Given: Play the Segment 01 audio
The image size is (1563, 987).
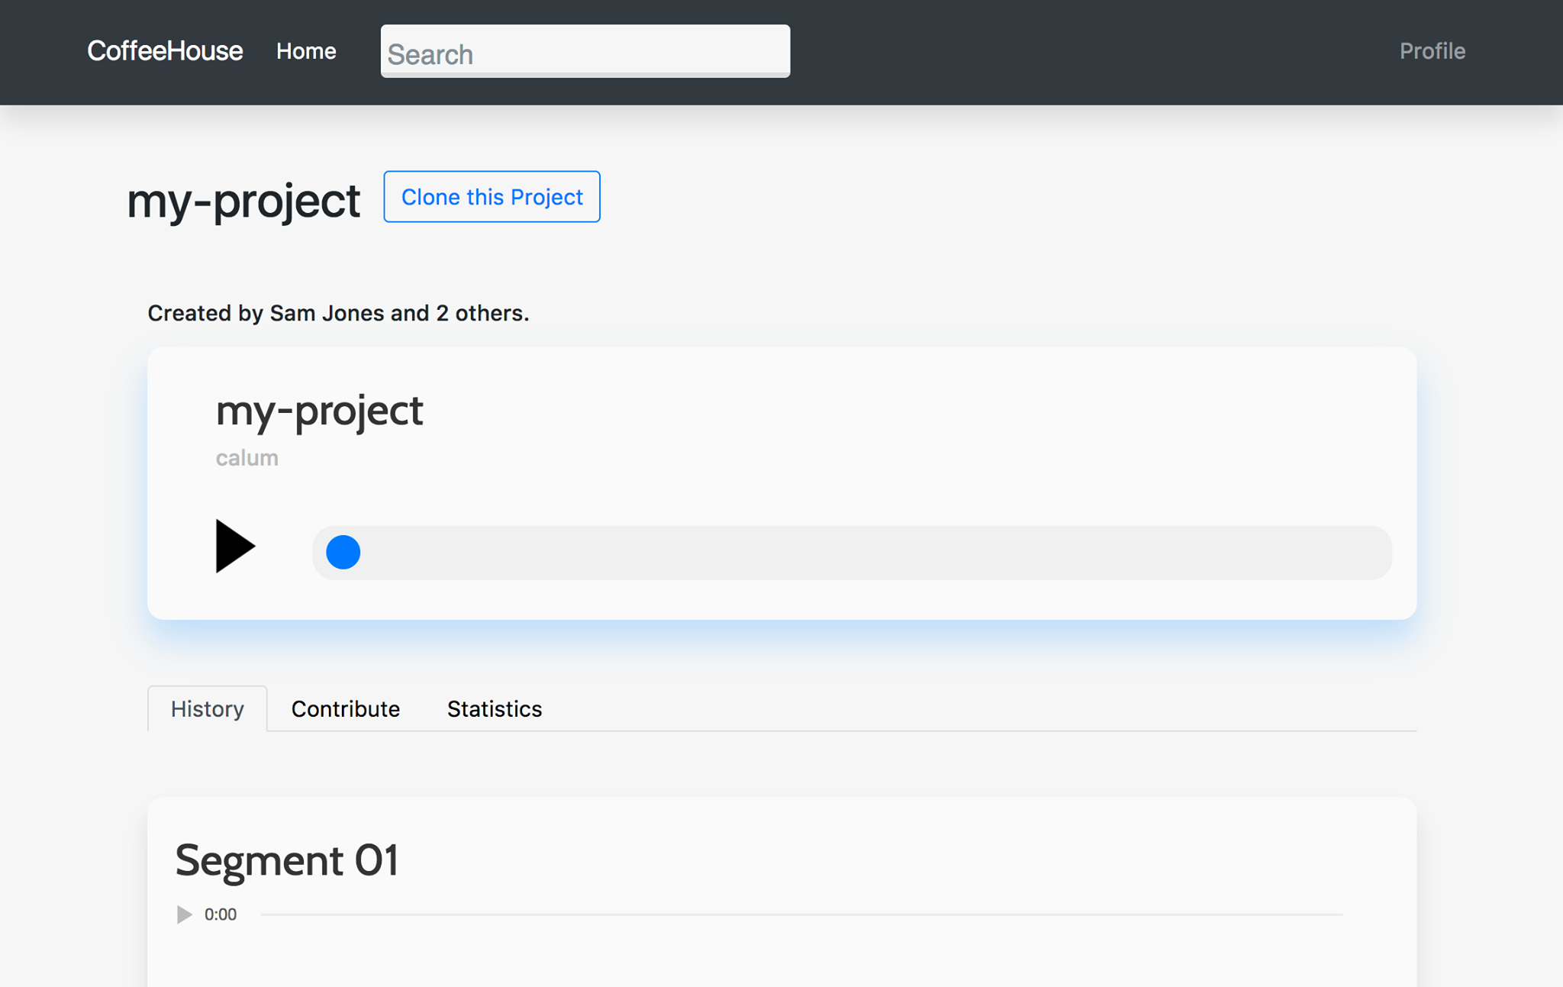Looking at the screenshot, I should click(x=184, y=914).
